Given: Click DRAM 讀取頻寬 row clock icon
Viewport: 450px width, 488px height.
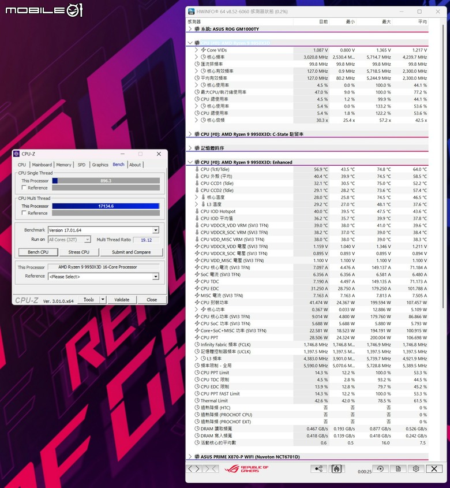Looking at the screenshot, I should (197, 429).
